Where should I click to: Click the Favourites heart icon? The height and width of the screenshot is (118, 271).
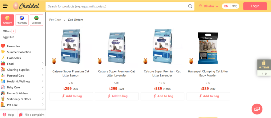tap(3, 46)
